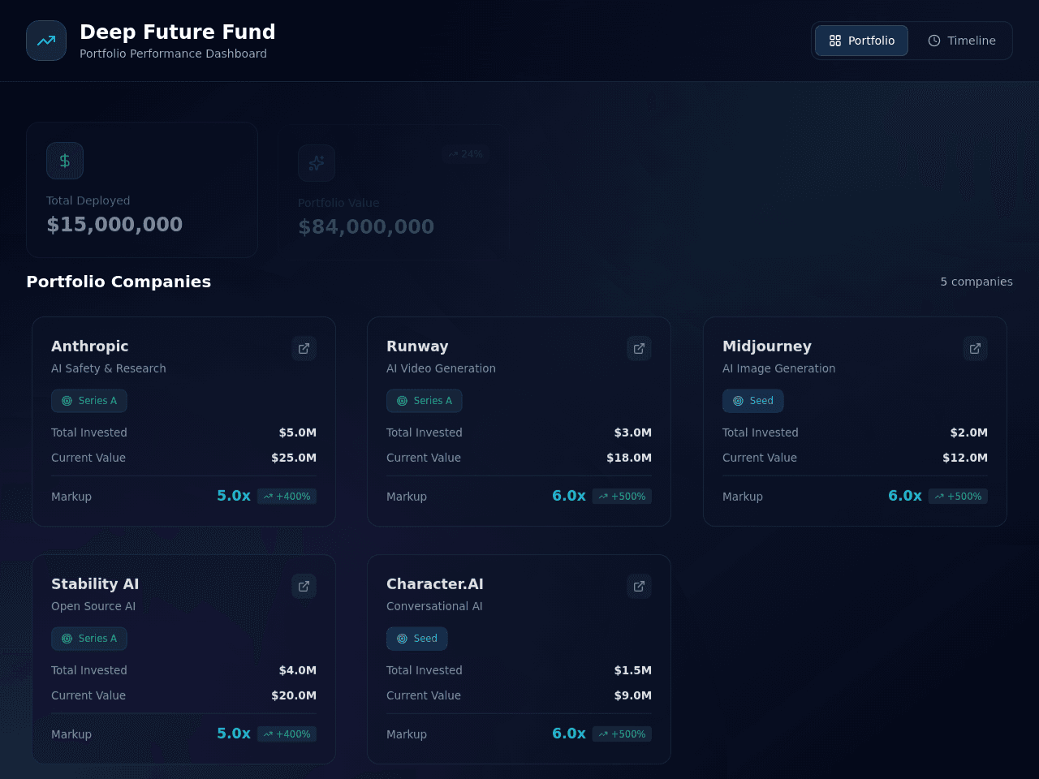
Task: Click the 6.0x markup on Character.AI card
Action: pos(569,734)
